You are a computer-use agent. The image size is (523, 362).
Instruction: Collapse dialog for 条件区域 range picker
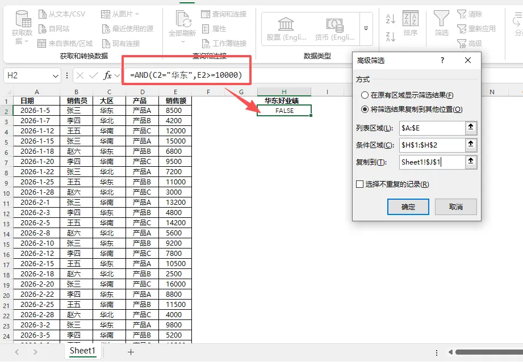pyautogui.click(x=471, y=144)
